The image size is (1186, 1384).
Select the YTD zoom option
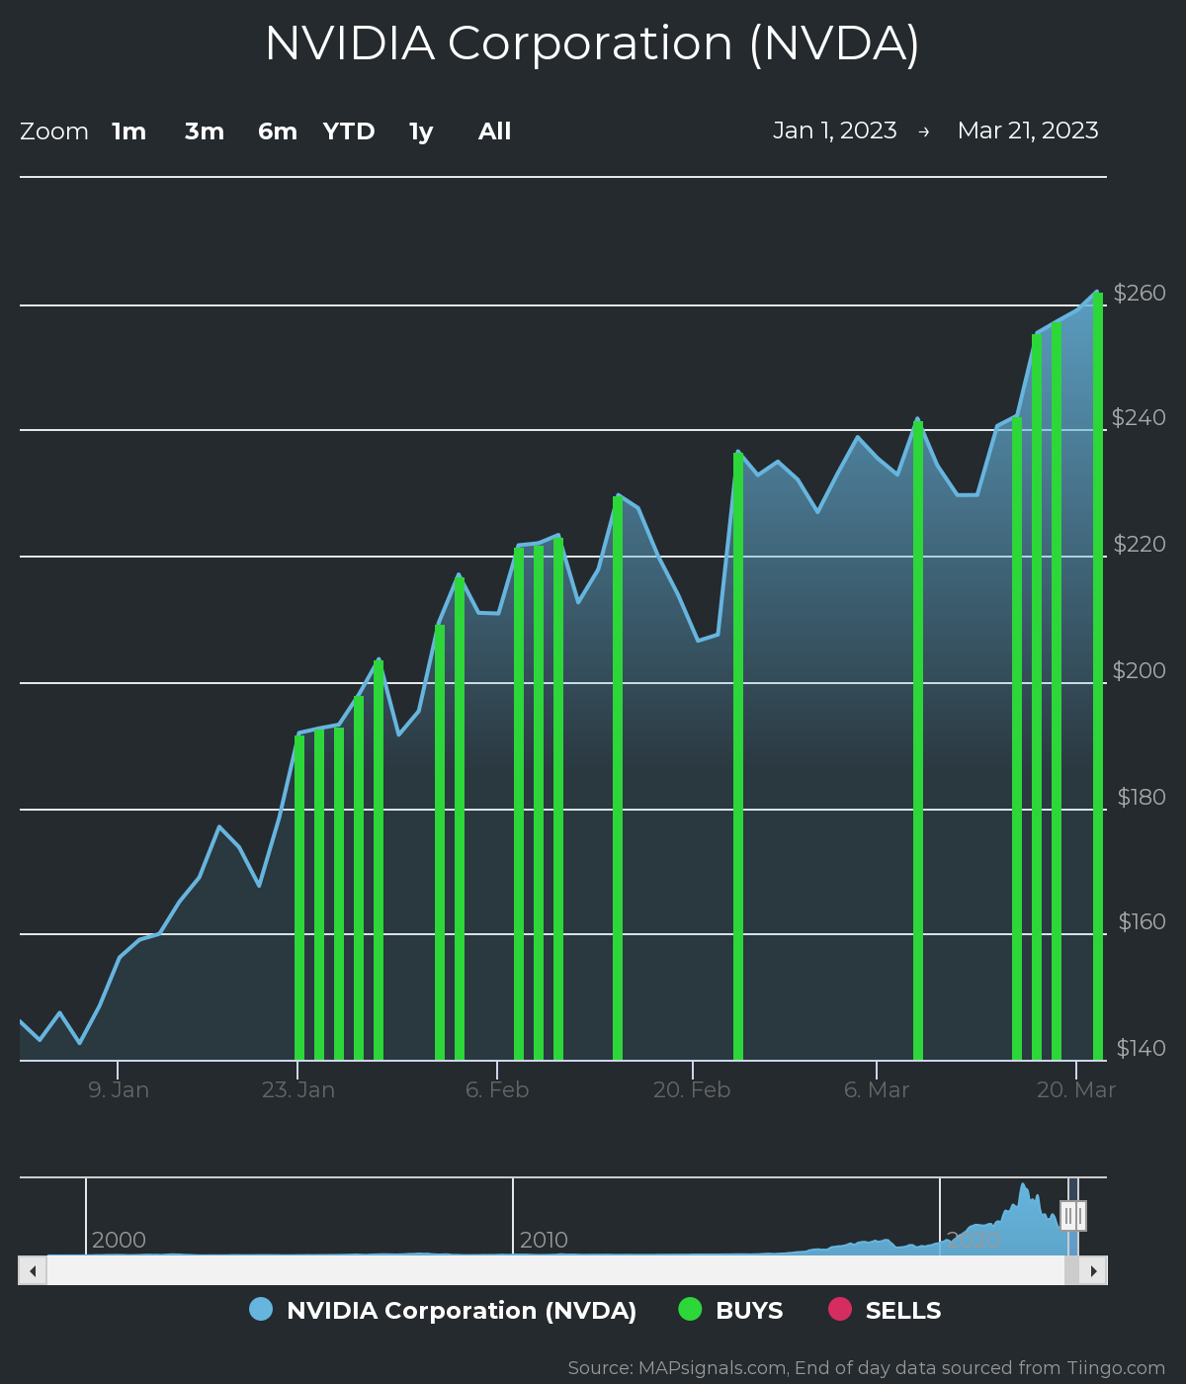pos(349,131)
